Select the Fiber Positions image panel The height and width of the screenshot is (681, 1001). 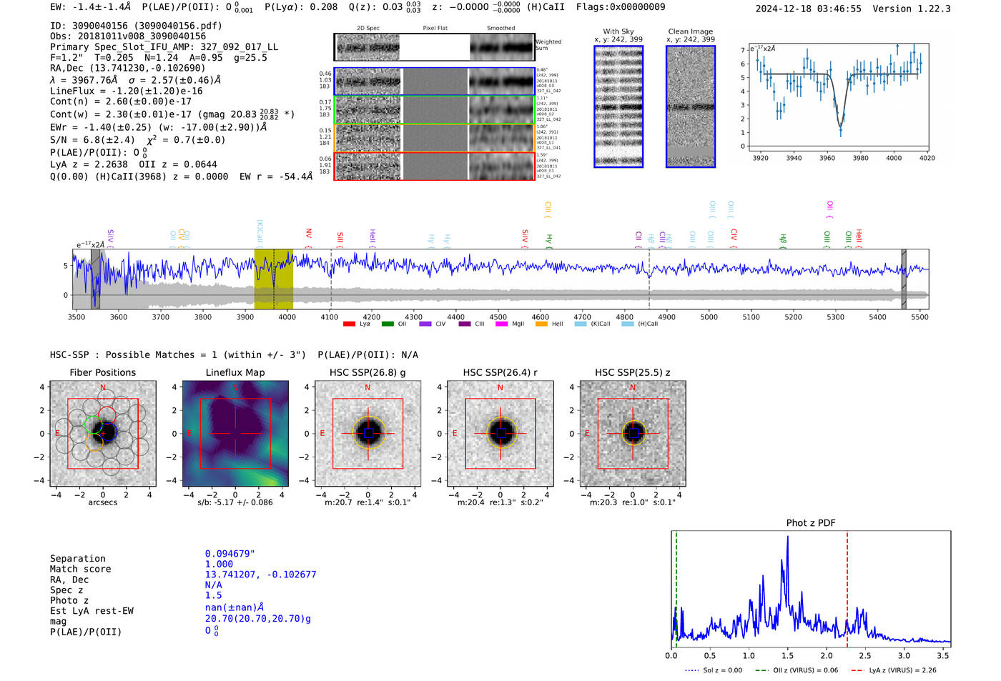[x=103, y=434]
